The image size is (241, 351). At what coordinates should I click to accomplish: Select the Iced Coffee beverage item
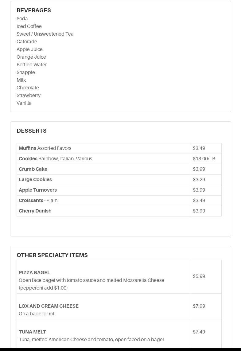tap(29, 26)
